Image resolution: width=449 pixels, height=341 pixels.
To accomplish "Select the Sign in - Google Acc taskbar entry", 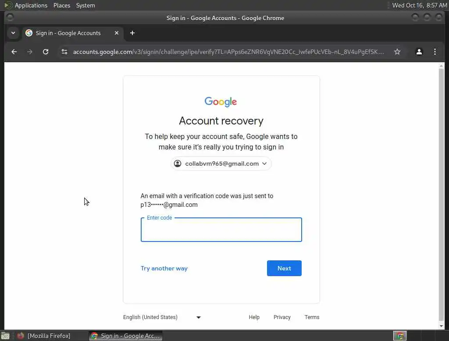I will tap(126, 336).
